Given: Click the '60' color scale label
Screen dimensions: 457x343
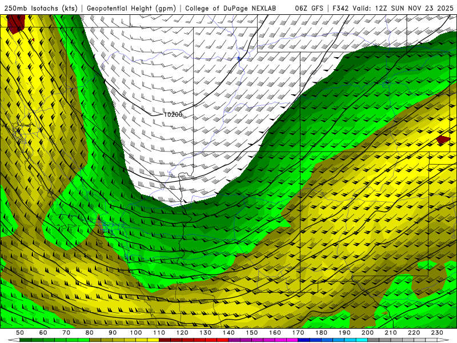Looking at the screenshot, I should [43, 333].
